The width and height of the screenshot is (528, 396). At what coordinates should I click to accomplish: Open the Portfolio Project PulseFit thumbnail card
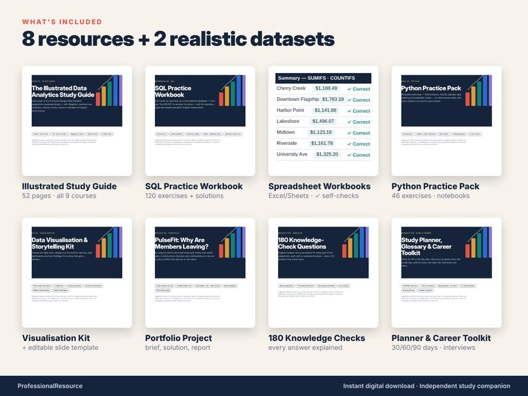(200, 273)
